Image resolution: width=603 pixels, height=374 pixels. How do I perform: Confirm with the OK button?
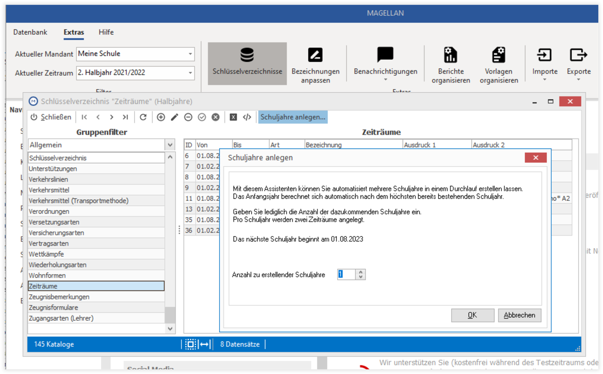472,315
